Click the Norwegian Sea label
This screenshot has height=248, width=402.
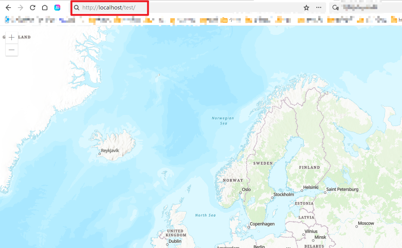(223, 121)
